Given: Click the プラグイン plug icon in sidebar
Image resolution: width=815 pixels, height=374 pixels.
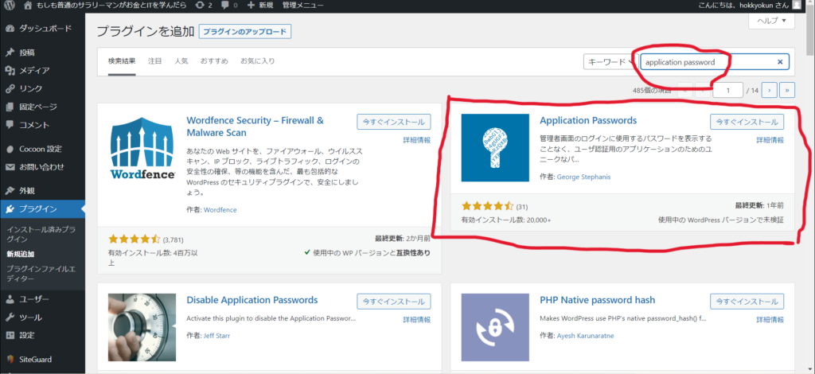Looking at the screenshot, I should (10, 209).
